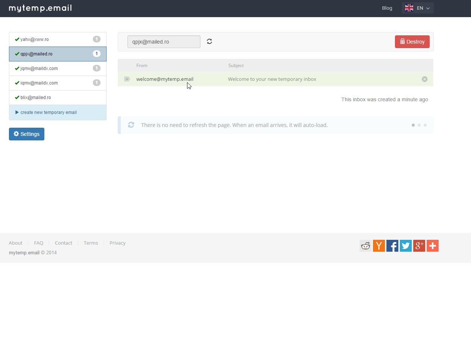
Task: Click the green checkmark beside yahx@xww.ro
Action: (17, 39)
